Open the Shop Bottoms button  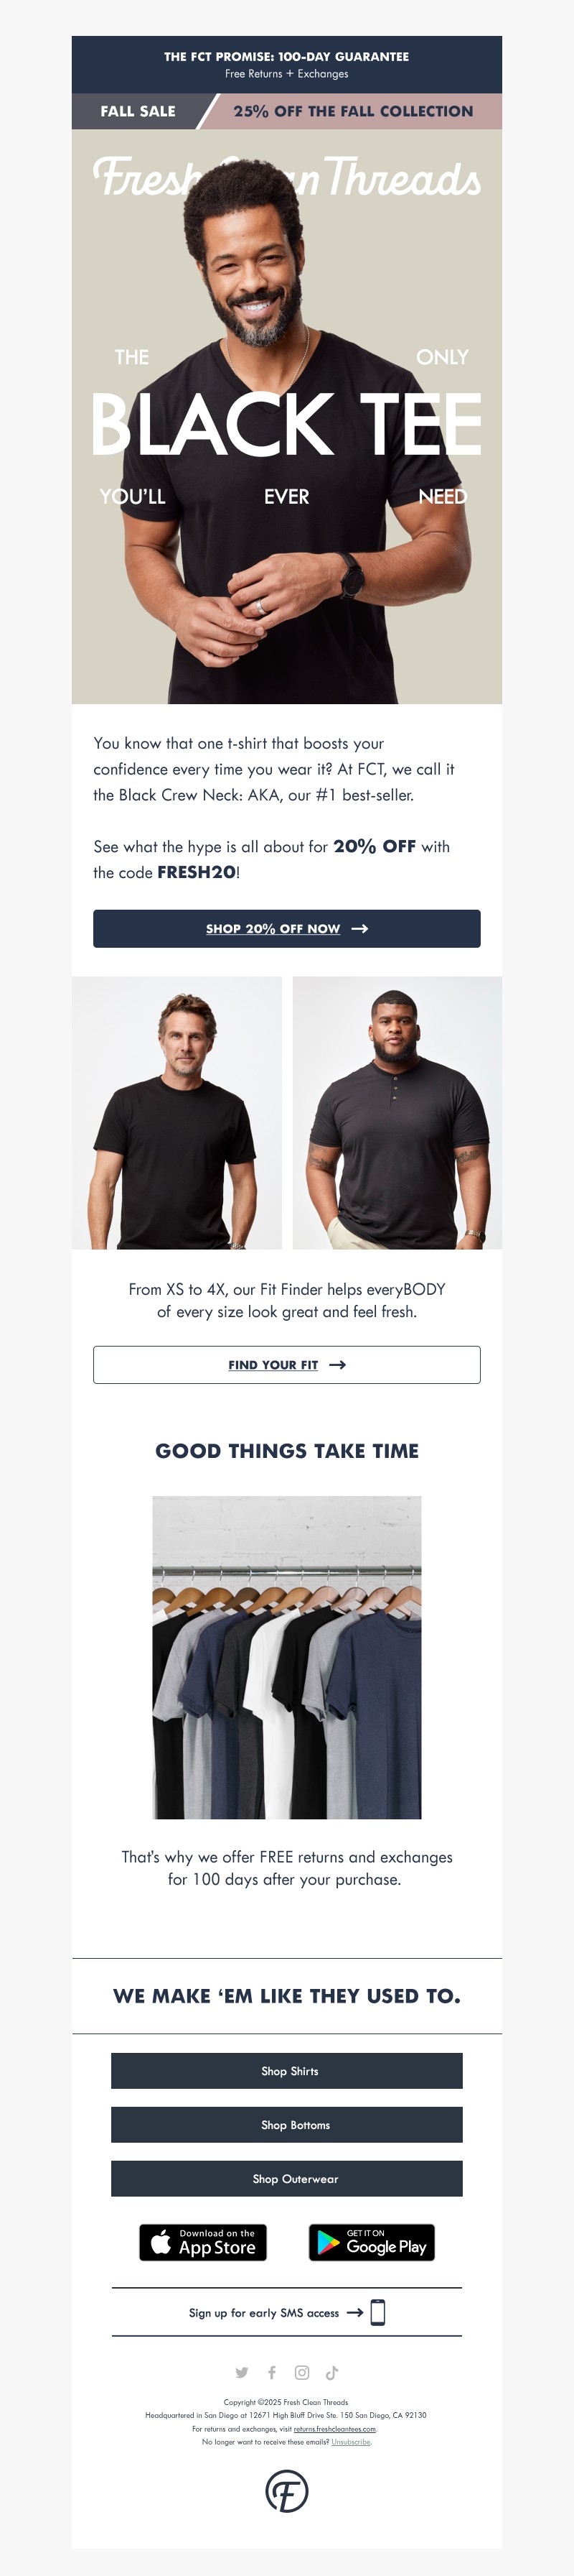click(286, 2125)
